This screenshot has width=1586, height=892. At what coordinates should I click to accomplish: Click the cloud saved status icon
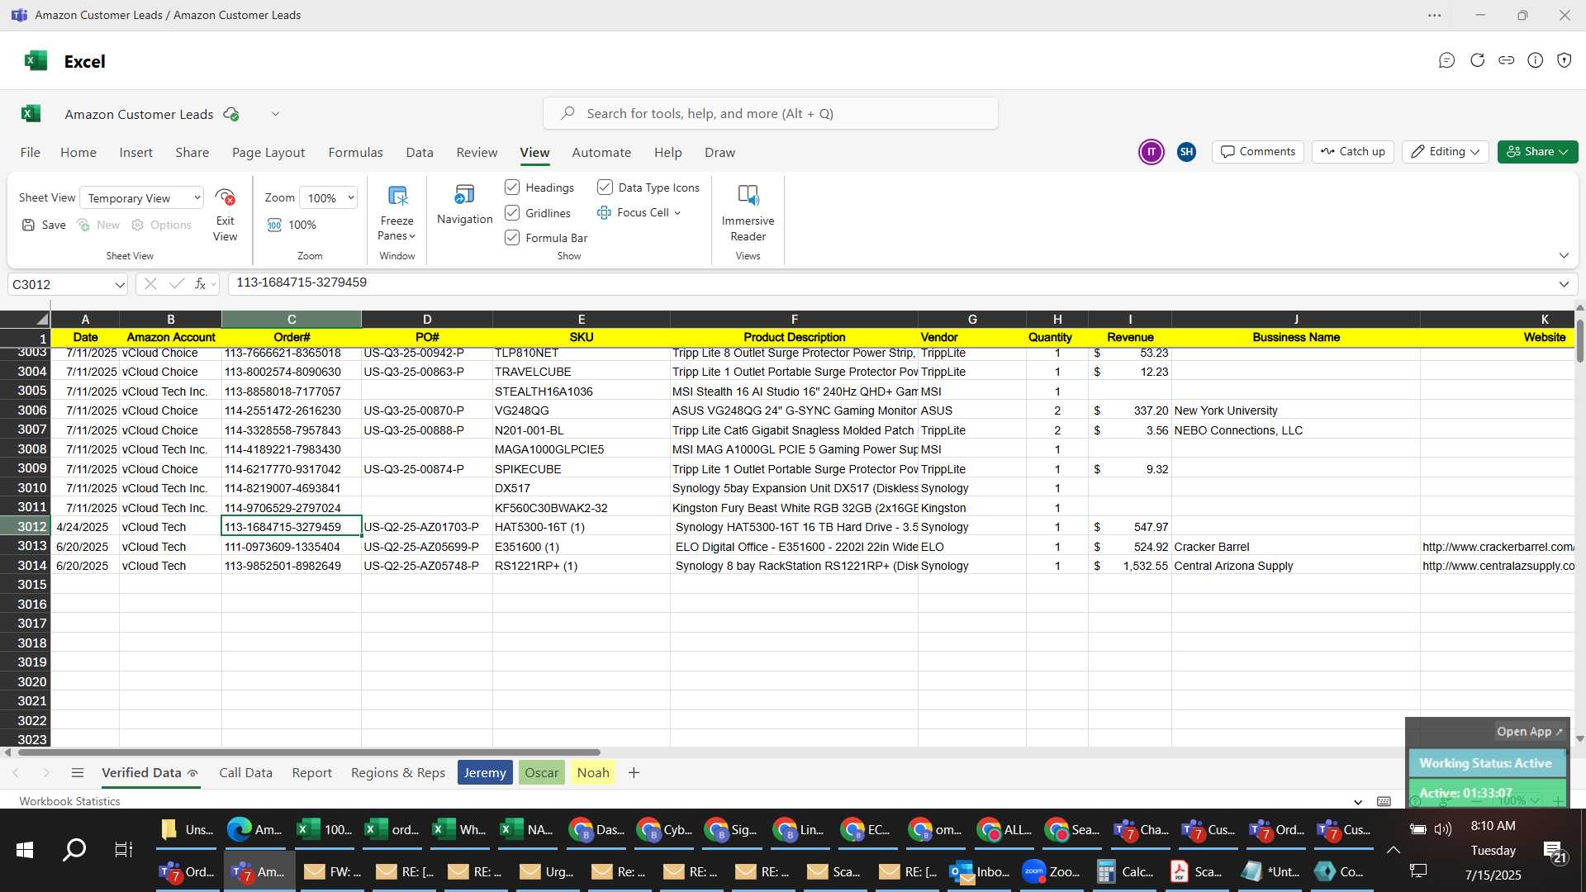(x=231, y=114)
